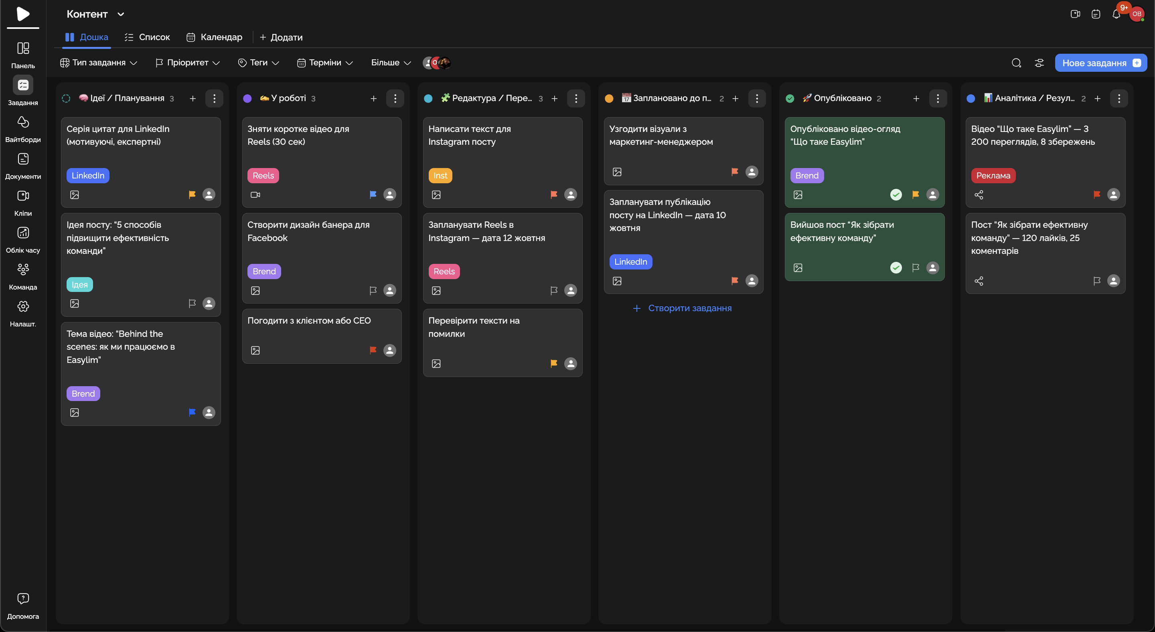Open the Контент project dropdown chevron

[x=121, y=14]
